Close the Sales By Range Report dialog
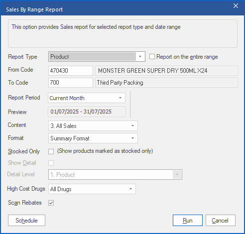The width and height of the screenshot is (245, 234). pyautogui.click(x=236, y=6)
